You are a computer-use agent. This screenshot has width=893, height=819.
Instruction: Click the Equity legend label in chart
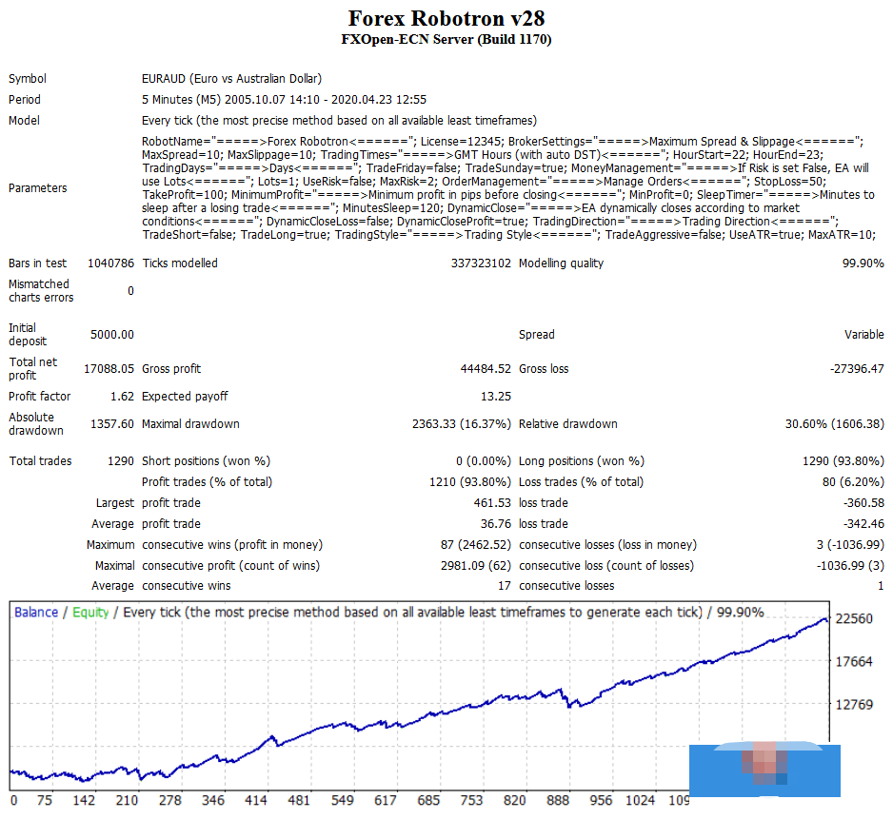click(x=90, y=613)
